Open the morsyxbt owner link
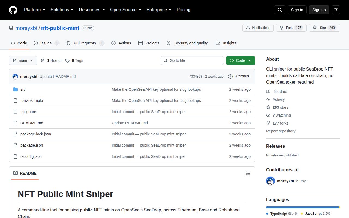349x218 pixels. [x=26, y=28]
